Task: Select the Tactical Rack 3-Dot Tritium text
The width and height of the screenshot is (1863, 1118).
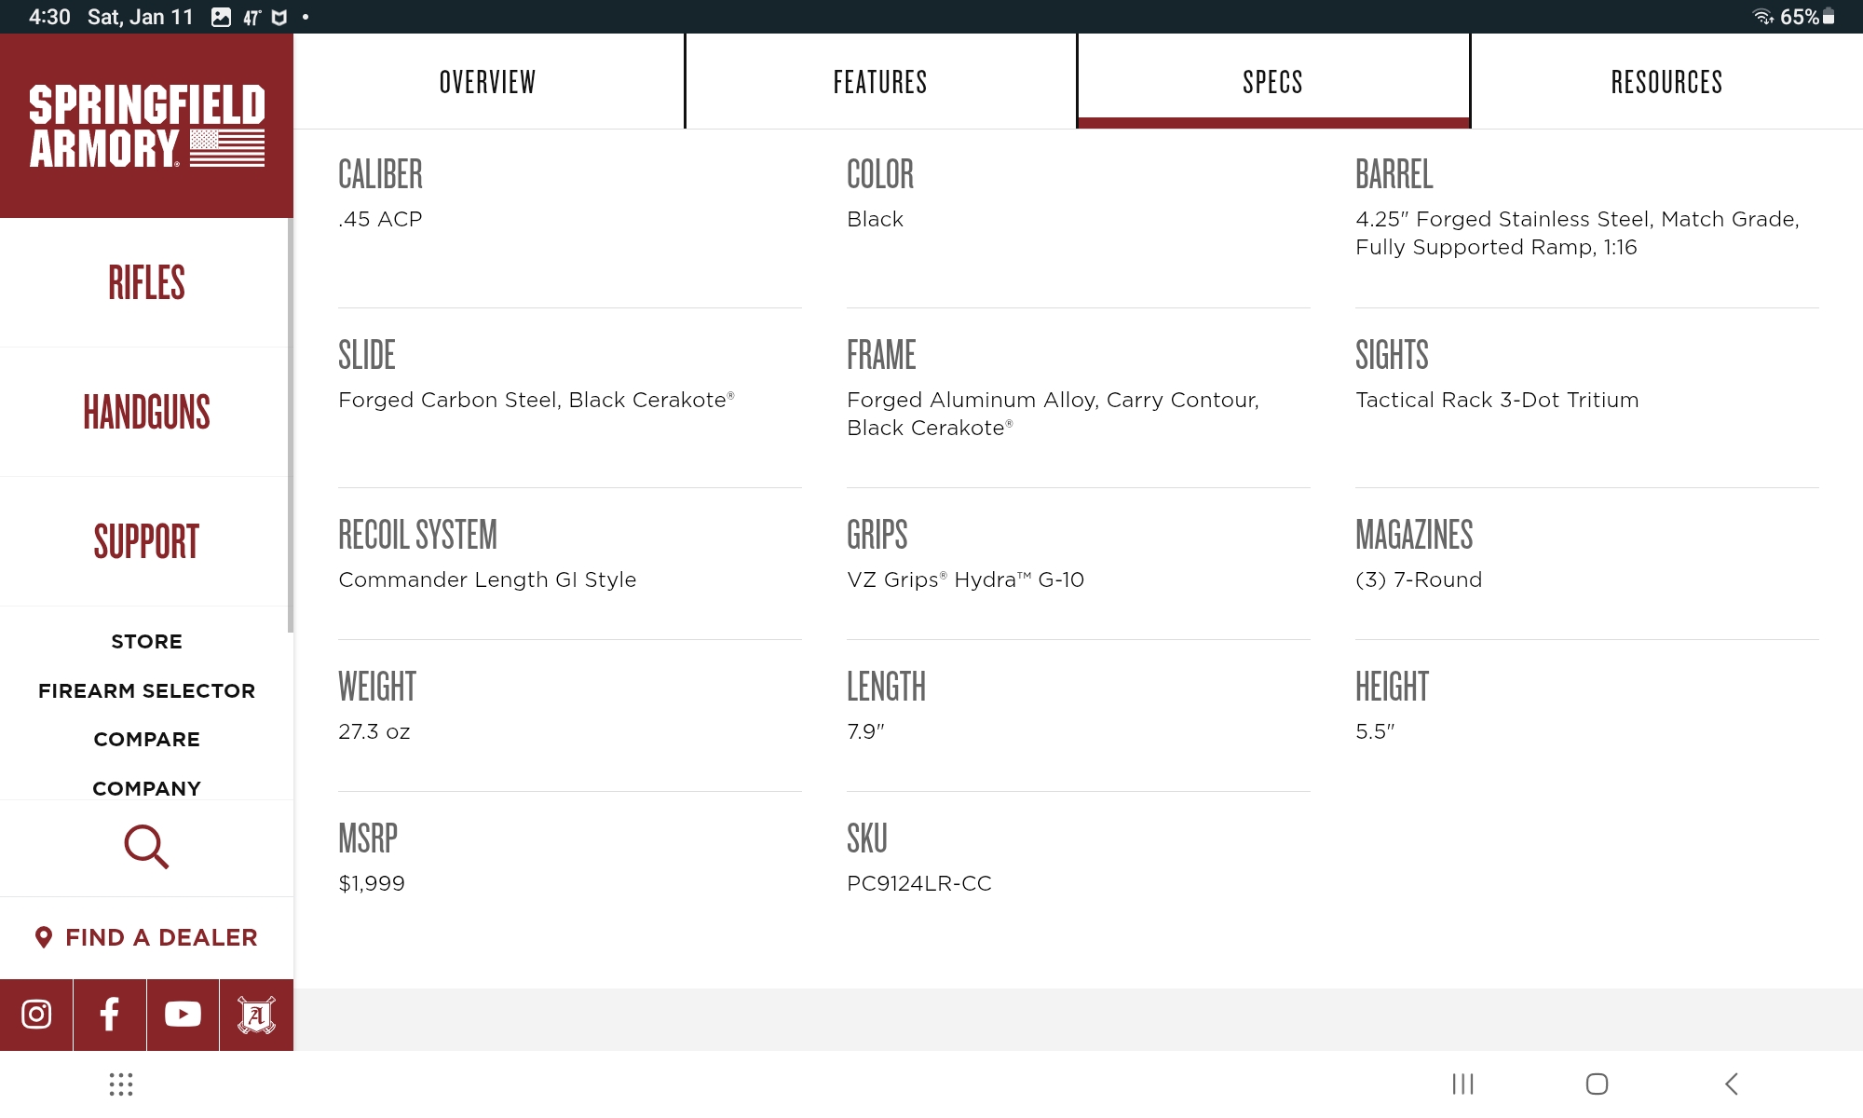Action: tap(1497, 400)
